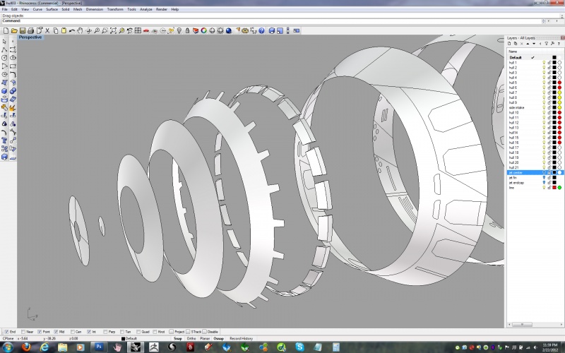
Task: Open Skype from the Windows taskbar
Action: (299, 347)
